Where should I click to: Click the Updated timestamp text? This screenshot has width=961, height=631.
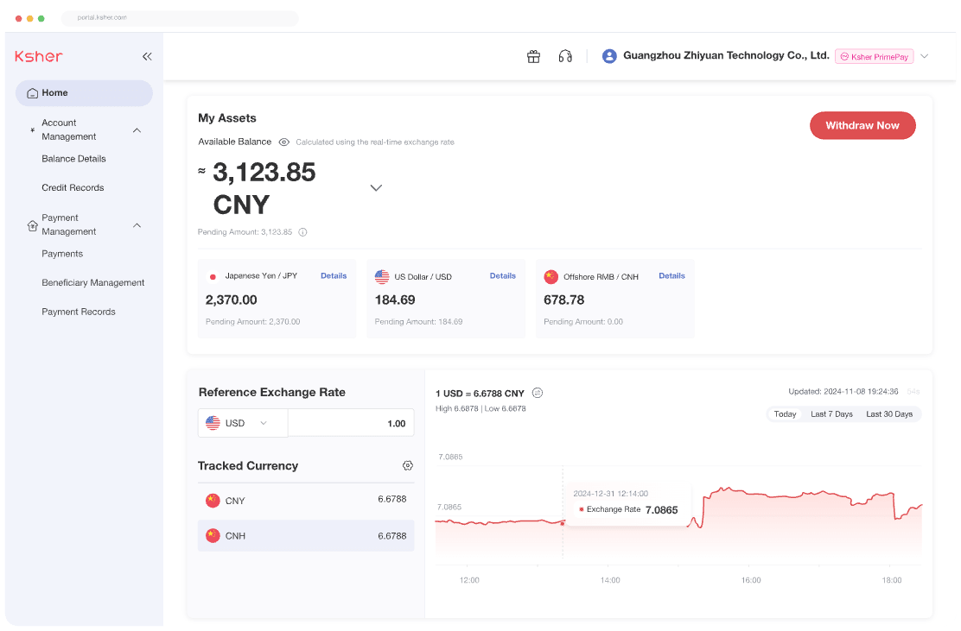coord(843,392)
